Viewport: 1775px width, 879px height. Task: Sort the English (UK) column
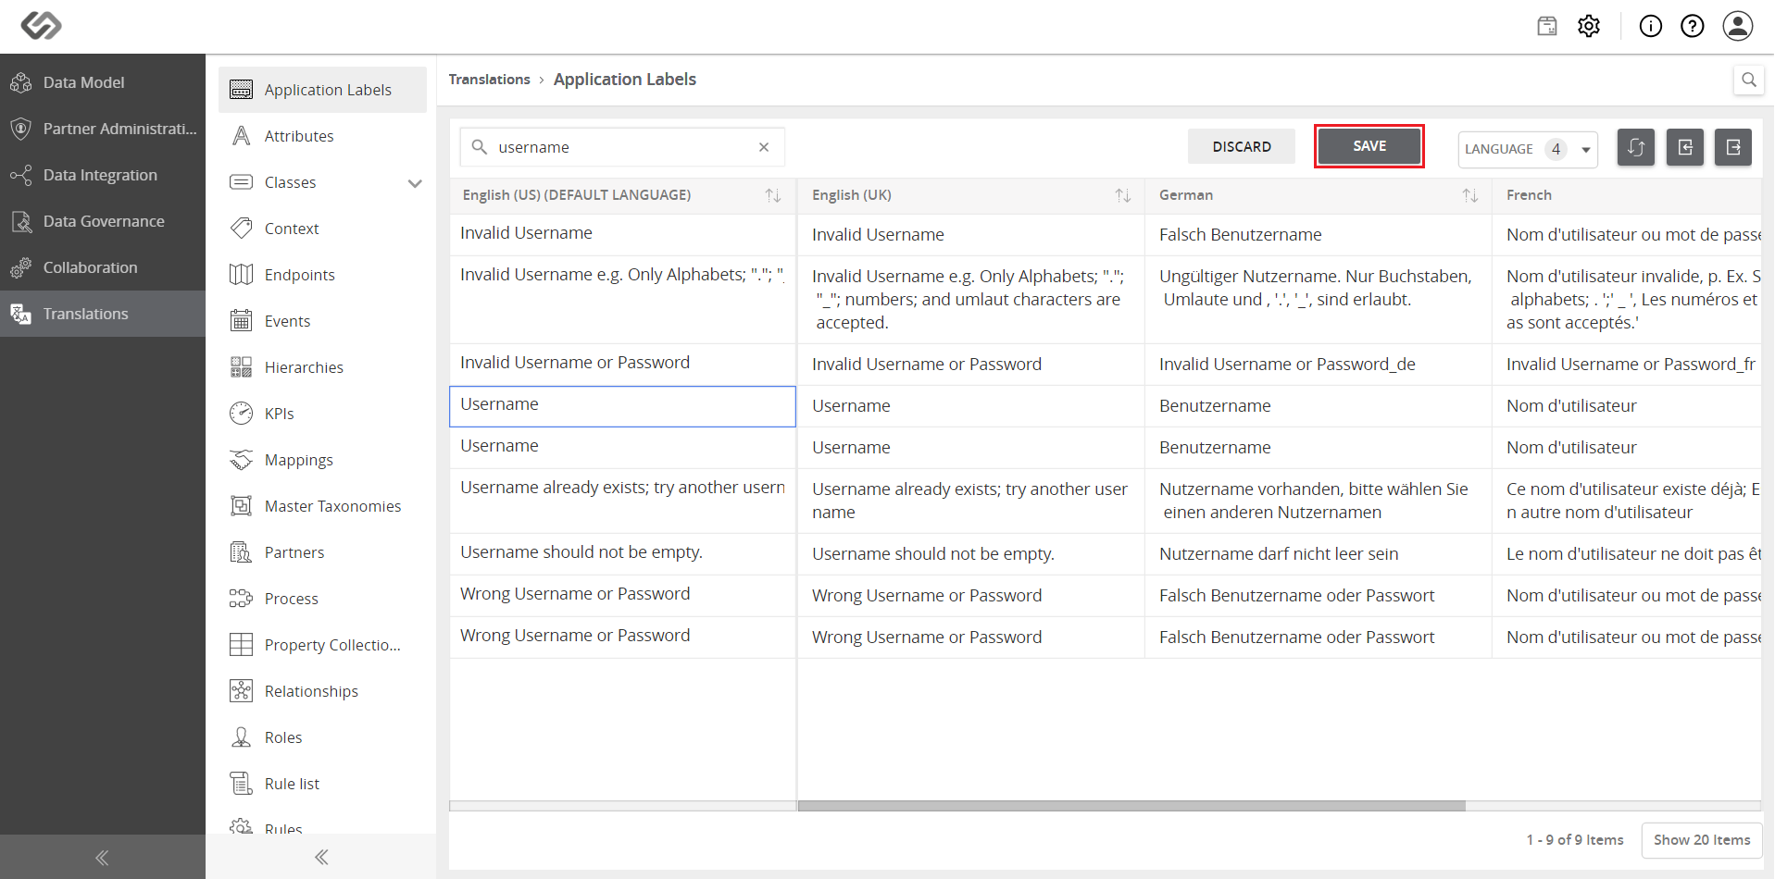pyautogui.click(x=1123, y=195)
